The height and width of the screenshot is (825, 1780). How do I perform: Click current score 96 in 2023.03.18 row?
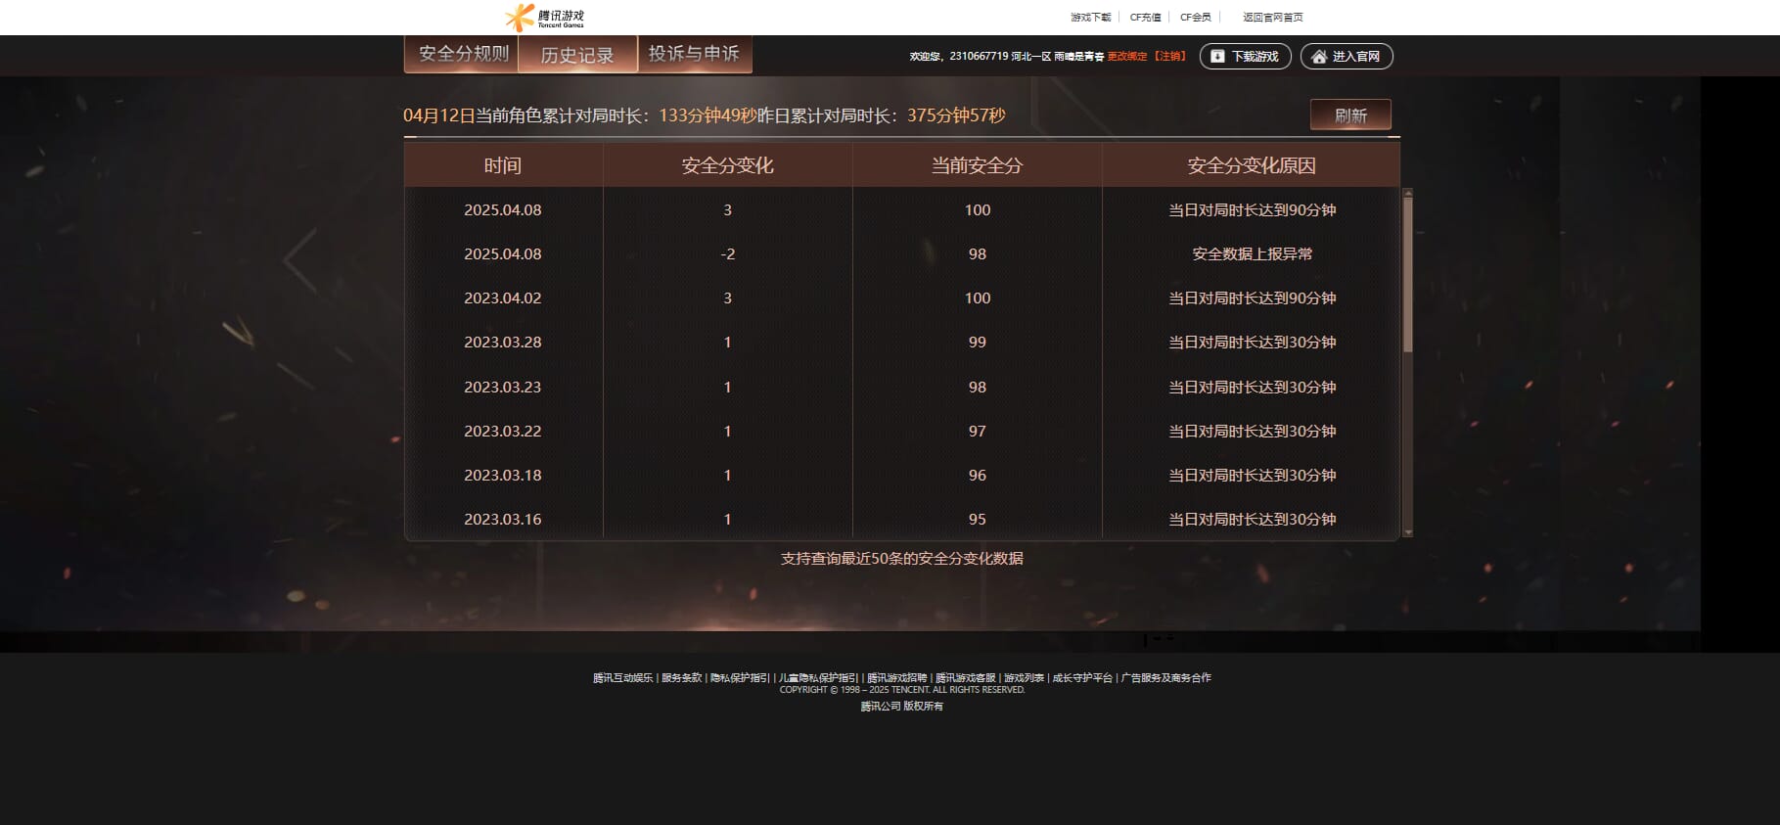[x=978, y=476]
